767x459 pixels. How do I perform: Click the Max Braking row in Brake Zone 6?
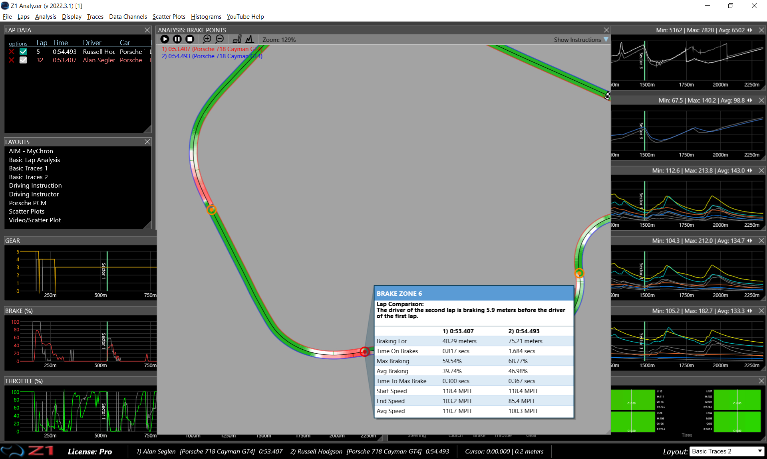coord(474,361)
